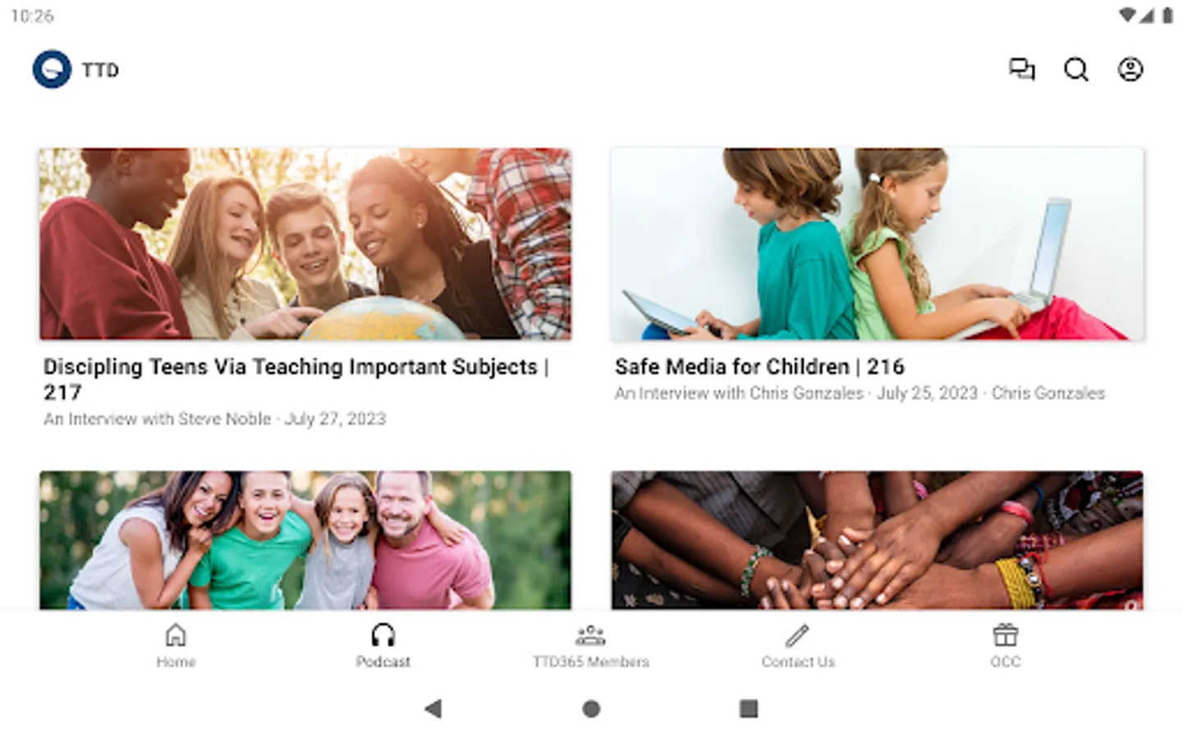Open Safe Media for Children 216 title

click(x=759, y=367)
